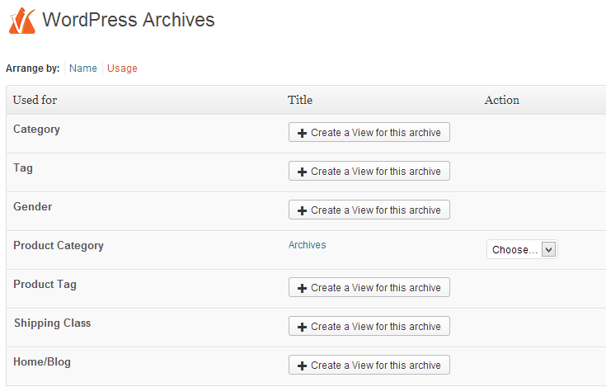606x387 pixels.
Task: Click plus icon in Category row button
Action: [302, 133]
